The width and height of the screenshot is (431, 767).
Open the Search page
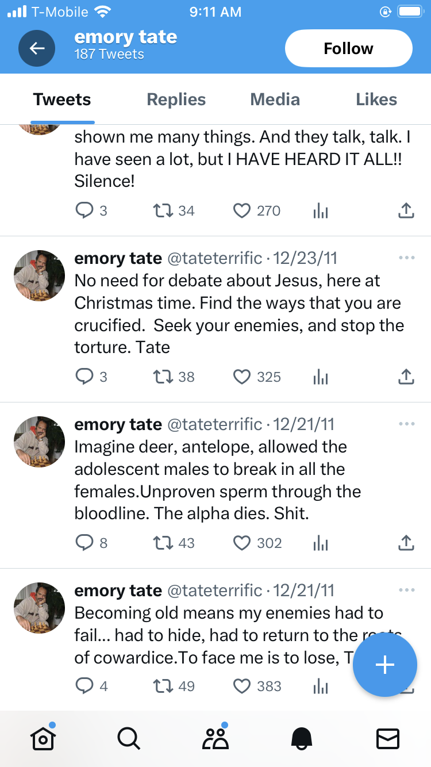tap(129, 739)
